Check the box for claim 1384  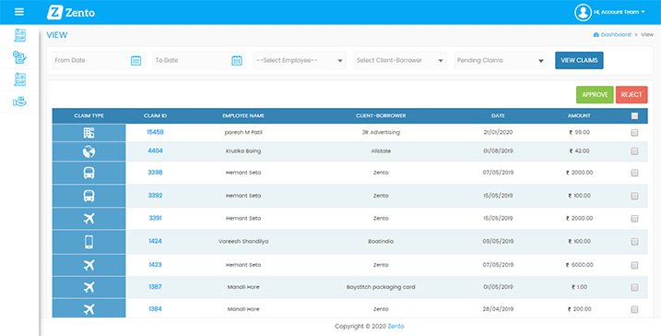(634, 309)
